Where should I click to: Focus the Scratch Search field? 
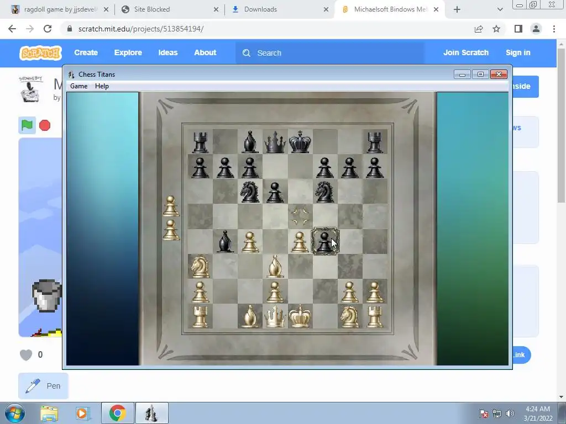[330, 53]
